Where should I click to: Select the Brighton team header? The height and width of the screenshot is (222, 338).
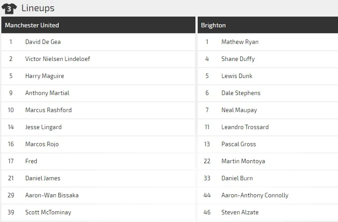tap(213, 25)
